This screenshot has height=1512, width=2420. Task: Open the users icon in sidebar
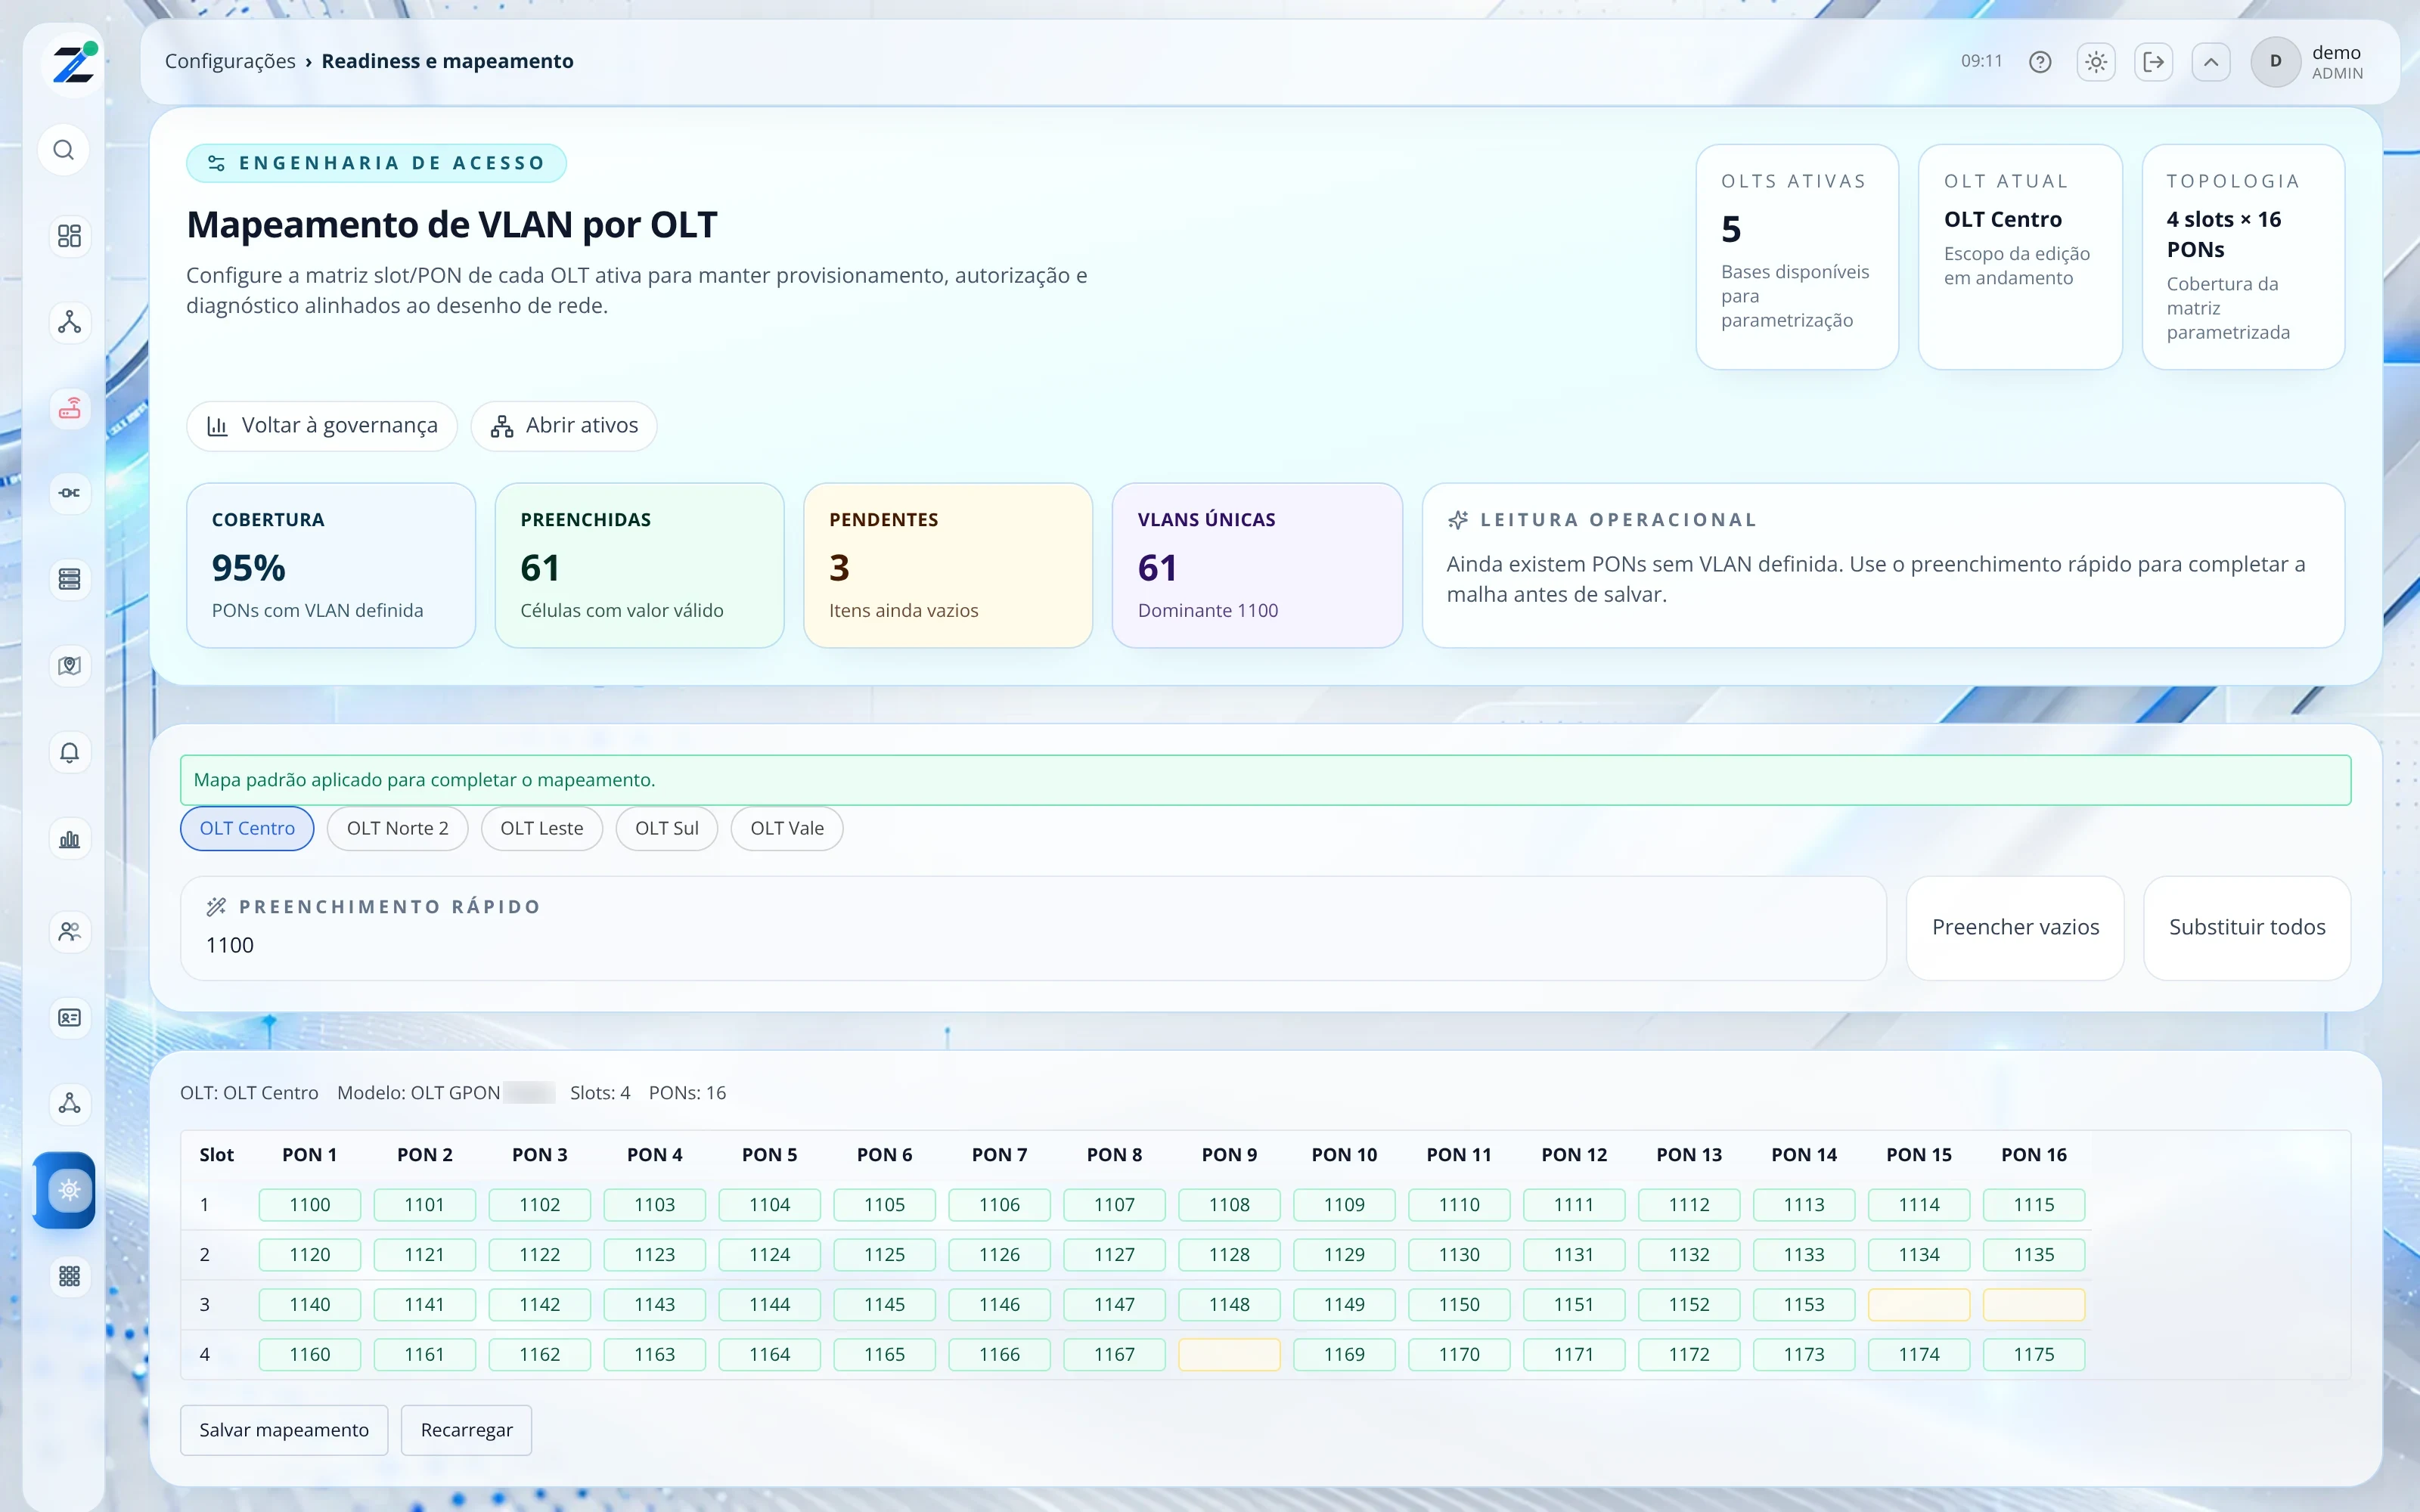(x=69, y=931)
